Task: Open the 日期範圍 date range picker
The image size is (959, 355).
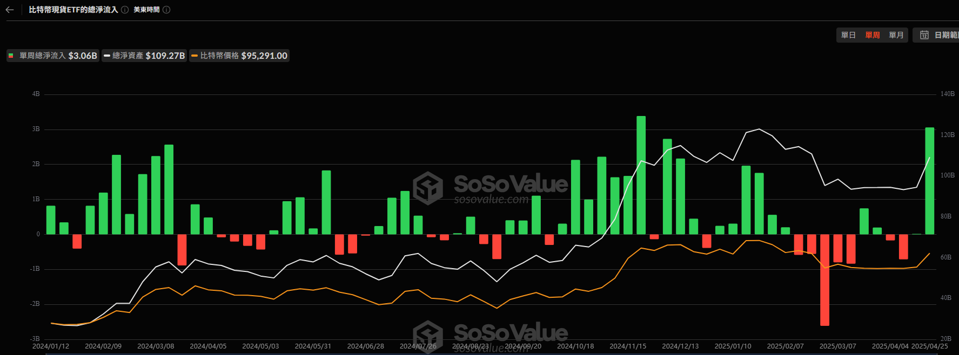Action: pos(936,35)
